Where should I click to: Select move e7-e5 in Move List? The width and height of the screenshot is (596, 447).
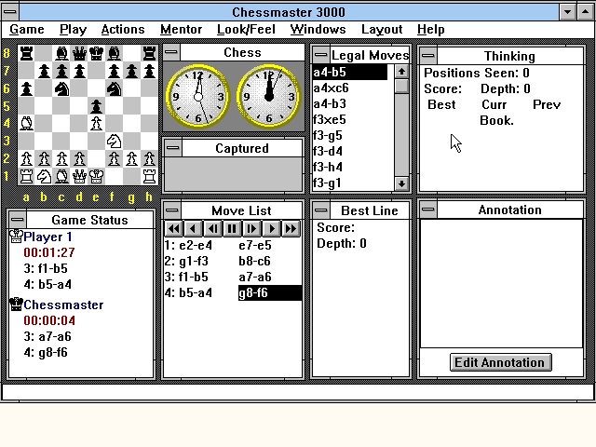pyautogui.click(x=255, y=245)
